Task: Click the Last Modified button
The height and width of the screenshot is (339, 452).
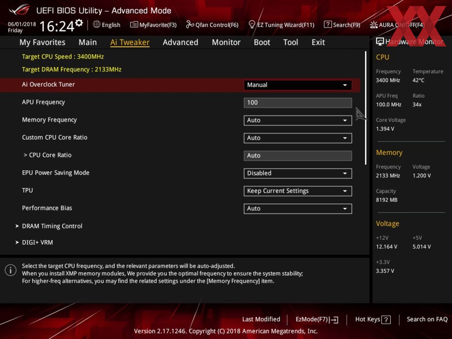Action: (261, 319)
